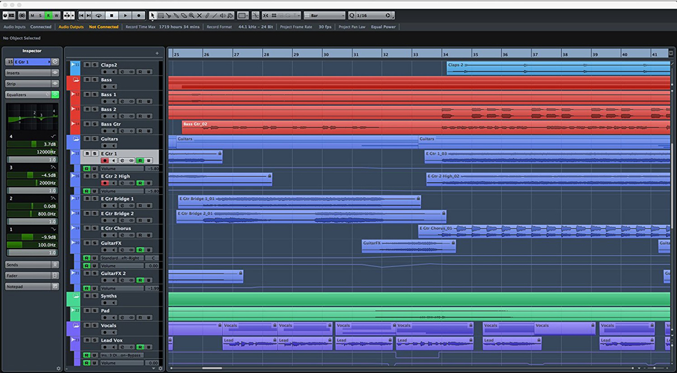Click the add track plus button
Viewport: 677px width, 373px height.
click(x=157, y=54)
